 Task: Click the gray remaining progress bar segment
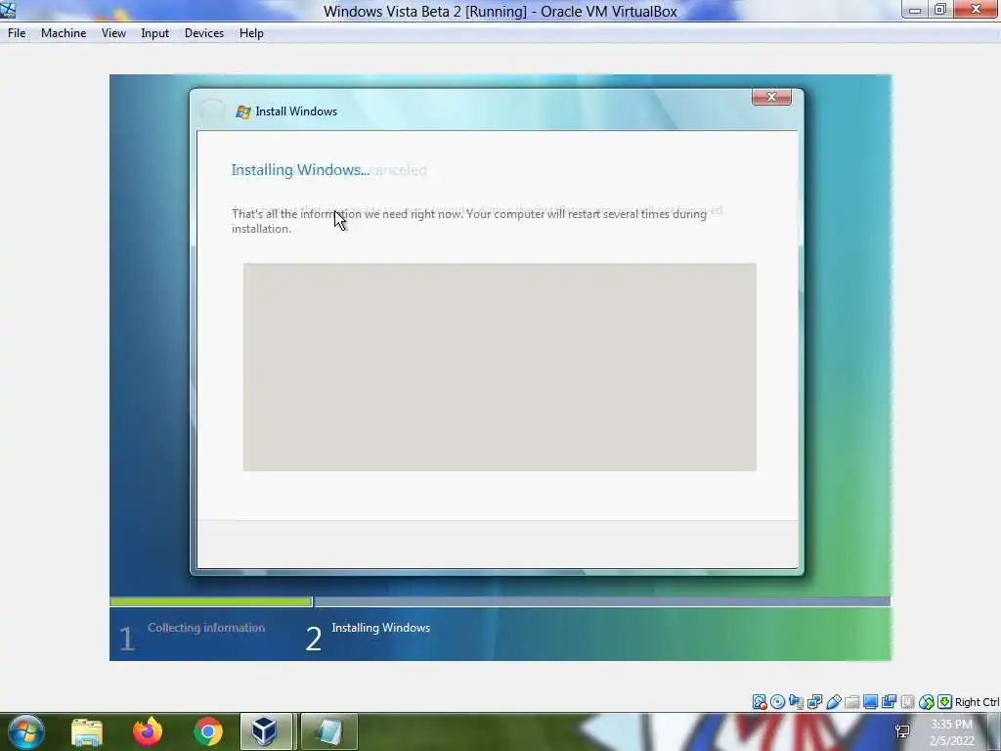pos(602,601)
